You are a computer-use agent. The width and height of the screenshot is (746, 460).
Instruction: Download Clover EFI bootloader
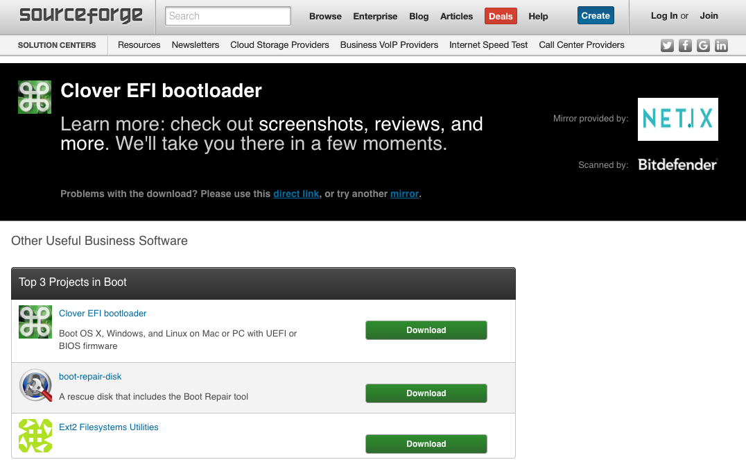pos(426,330)
